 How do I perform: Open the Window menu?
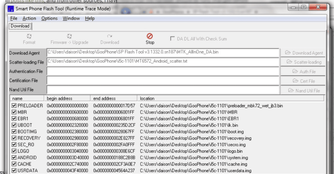click(71, 19)
